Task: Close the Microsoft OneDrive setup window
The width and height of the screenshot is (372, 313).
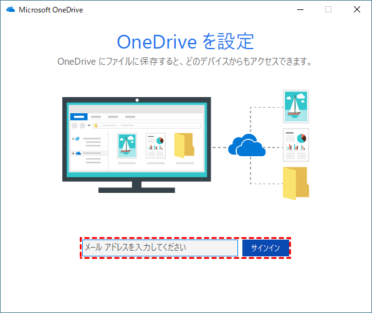Action: point(357,10)
